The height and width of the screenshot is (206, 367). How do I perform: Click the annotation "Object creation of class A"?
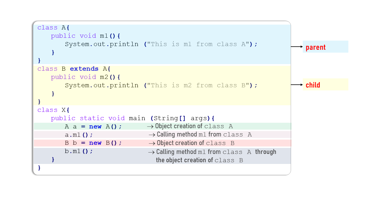pyautogui.click(x=189, y=126)
